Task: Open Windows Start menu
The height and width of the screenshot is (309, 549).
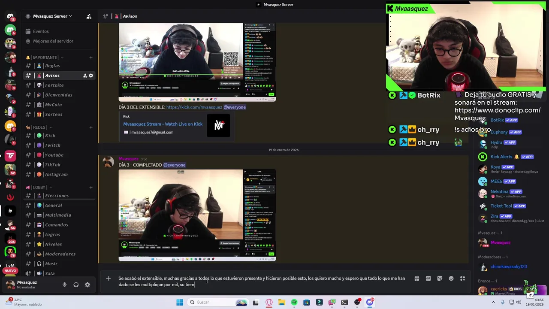Action: [x=180, y=302]
